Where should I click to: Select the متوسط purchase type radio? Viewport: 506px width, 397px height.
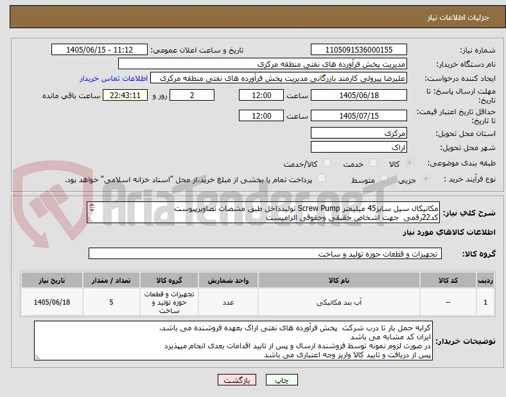[384, 178]
